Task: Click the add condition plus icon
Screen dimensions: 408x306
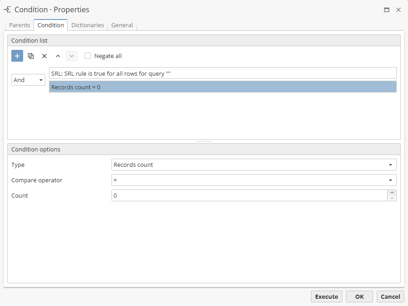Action: point(17,56)
